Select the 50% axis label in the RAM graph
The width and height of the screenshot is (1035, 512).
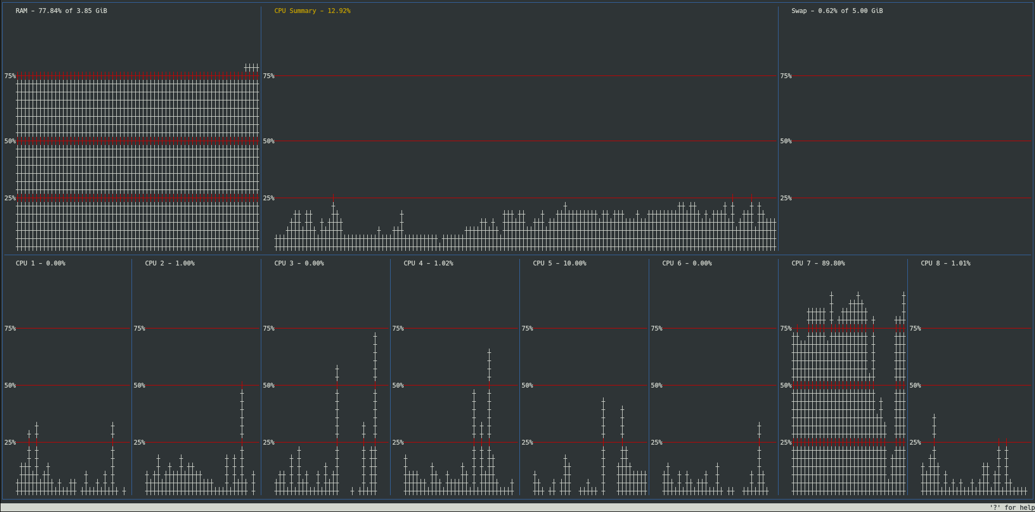coord(10,141)
